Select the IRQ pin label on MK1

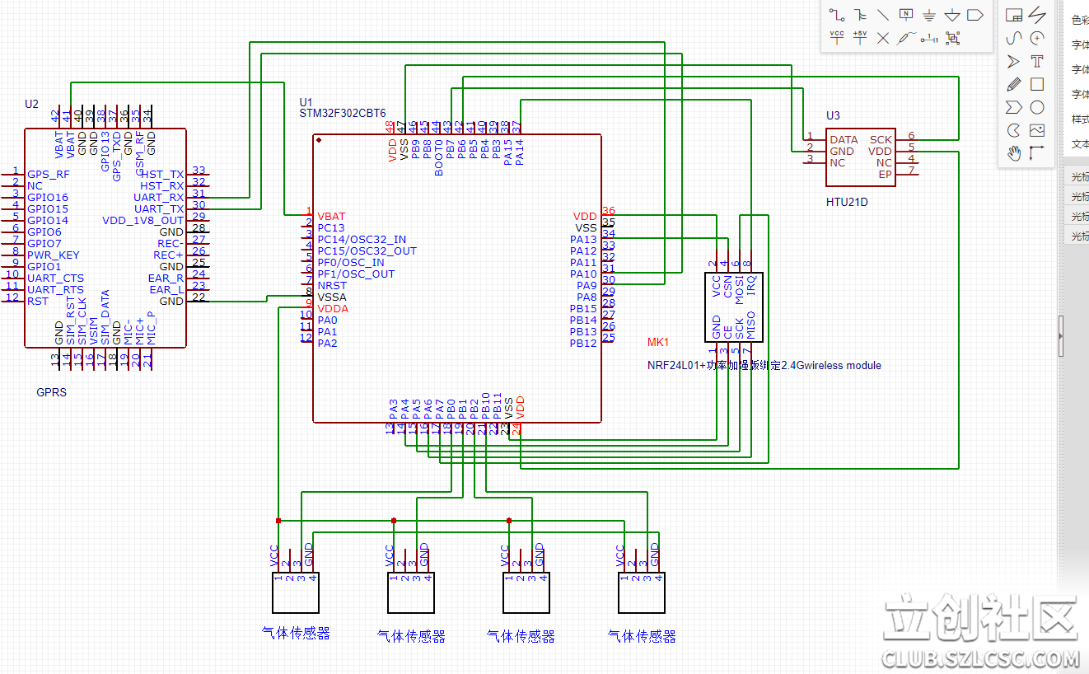coord(751,286)
